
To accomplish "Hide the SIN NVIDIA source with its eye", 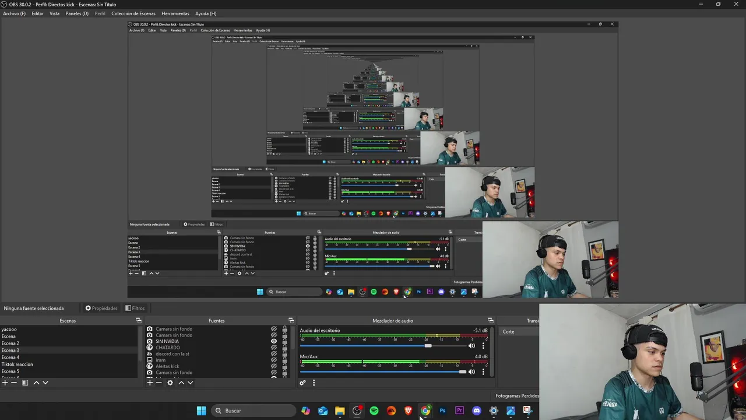I will click(x=274, y=341).
